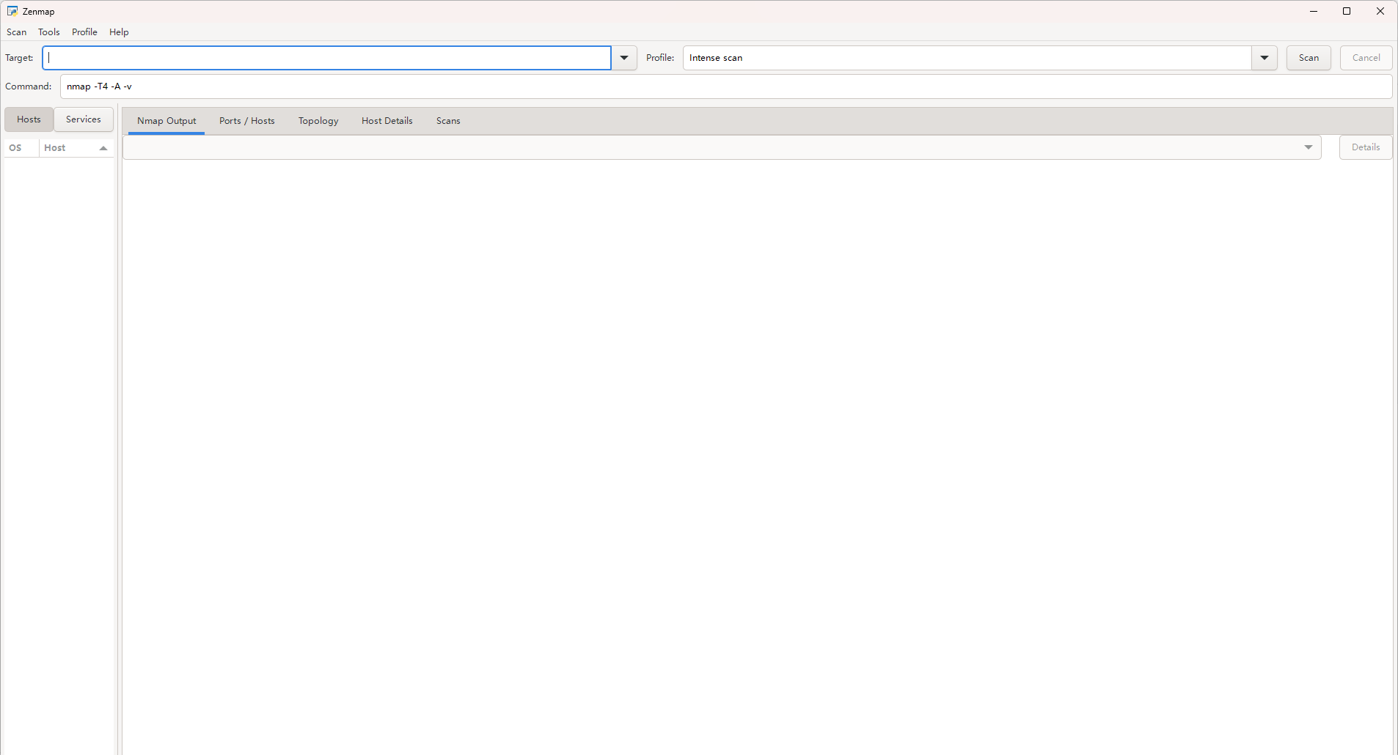Open the Profile combo box dropdown arrow
Image resolution: width=1398 pixels, height=755 pixels.
[x=1265, y=58]
